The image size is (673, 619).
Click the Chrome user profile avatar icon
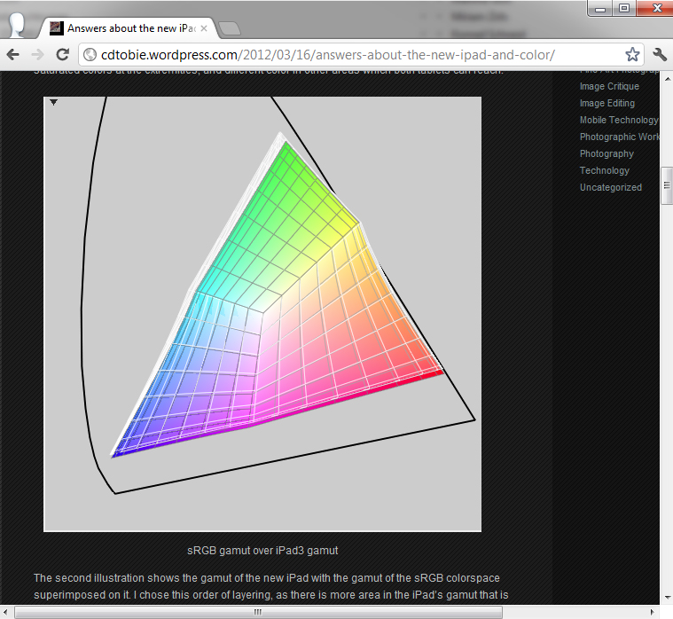(18, 26)
